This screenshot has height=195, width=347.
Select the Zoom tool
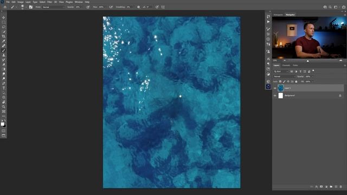[4, 107]
